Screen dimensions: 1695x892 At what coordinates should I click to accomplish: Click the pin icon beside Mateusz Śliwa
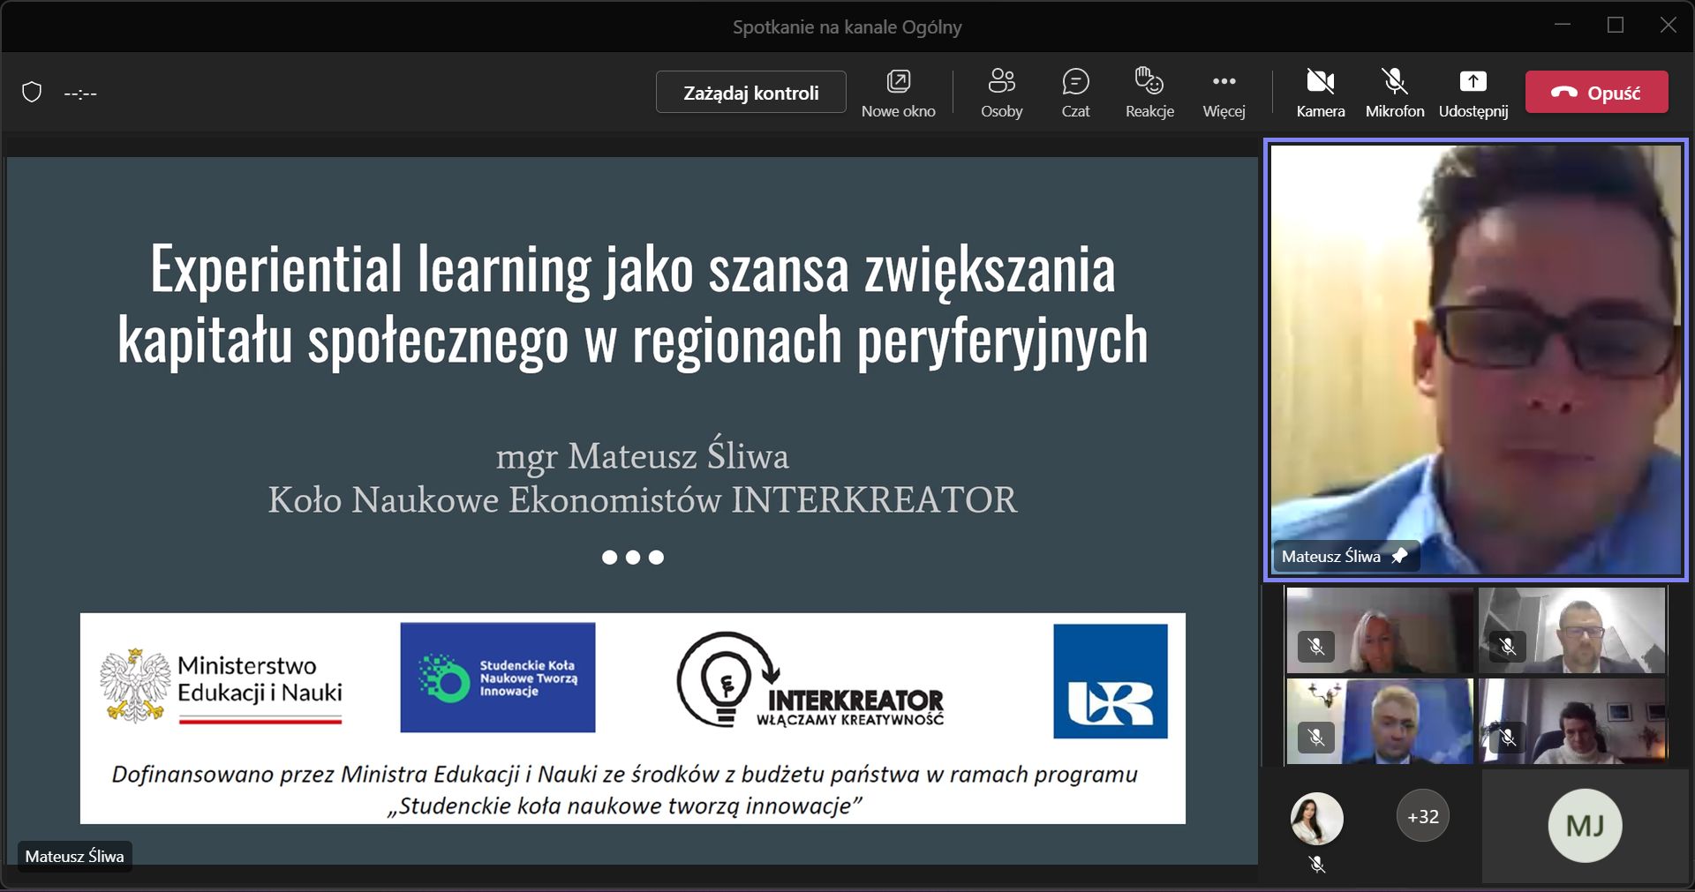pyautogui.click(x=1399, y=557)
